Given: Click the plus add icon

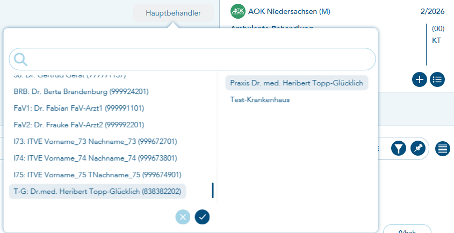Looking at the screenshot, I should coord(420,79).
